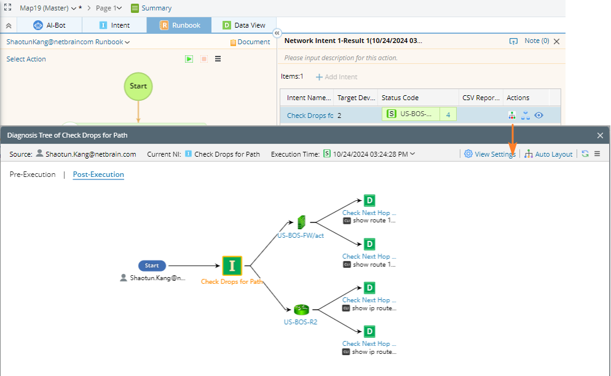Click the bottommost green D diagnosis node

[369, 332]
